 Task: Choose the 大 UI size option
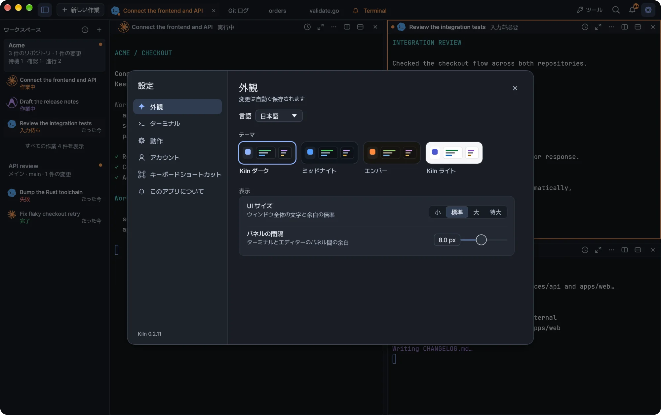tap(476, 212)
